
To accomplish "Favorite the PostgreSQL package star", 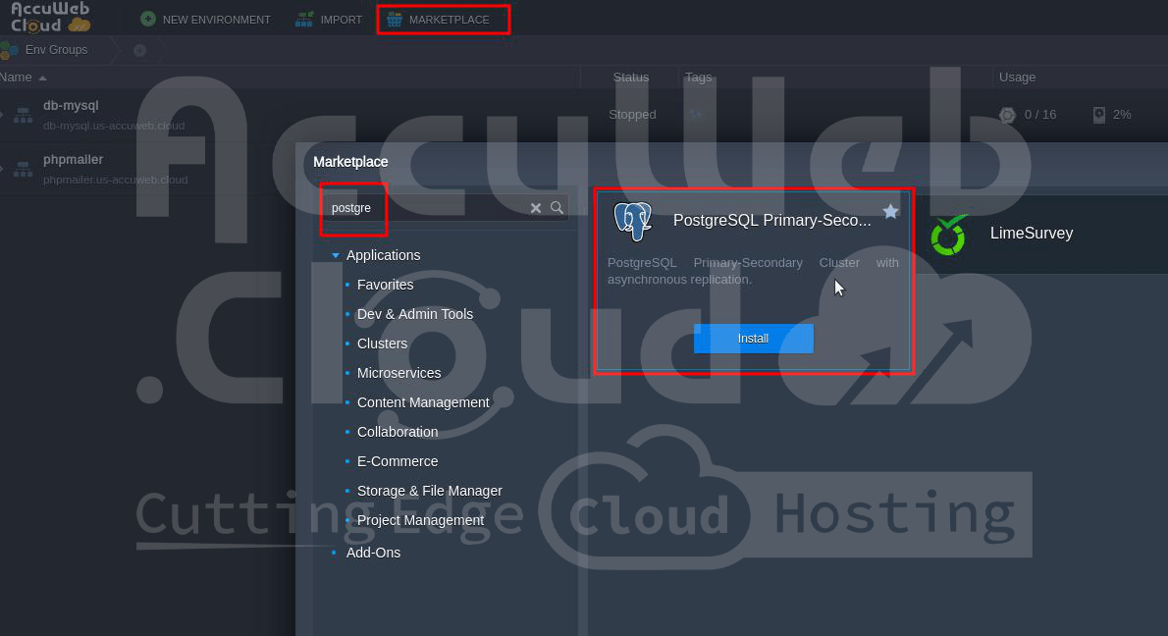I will pos(890,211).
